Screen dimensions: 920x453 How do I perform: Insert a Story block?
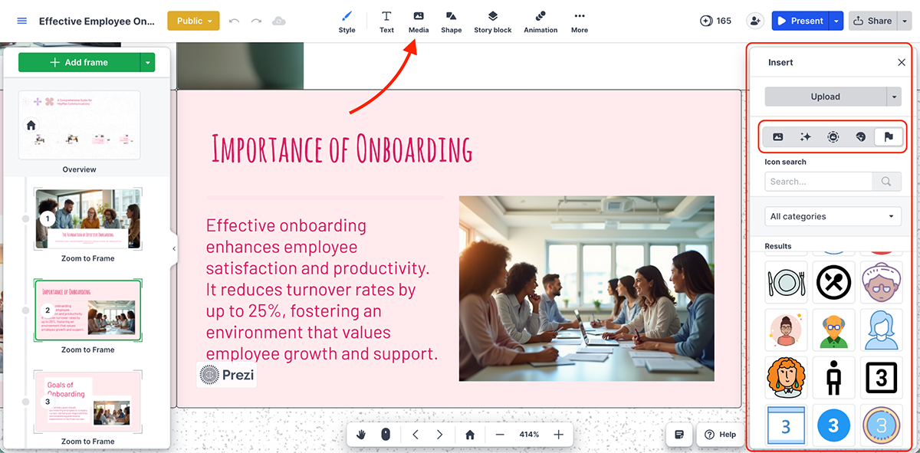click(492, 21)
